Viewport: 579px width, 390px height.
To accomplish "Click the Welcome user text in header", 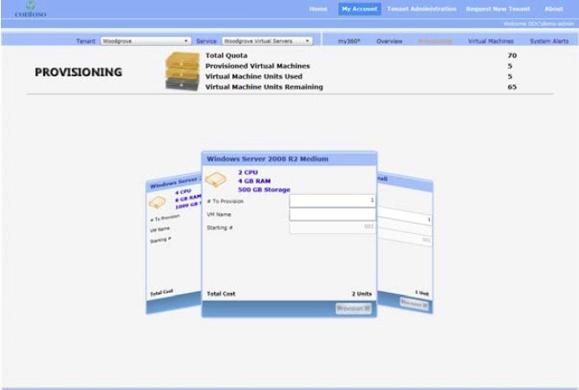I will point(538,23).
